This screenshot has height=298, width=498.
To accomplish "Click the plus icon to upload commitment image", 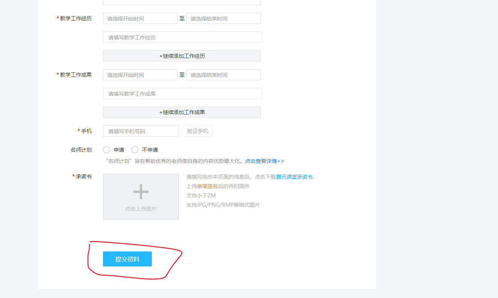I will (141, 191).
